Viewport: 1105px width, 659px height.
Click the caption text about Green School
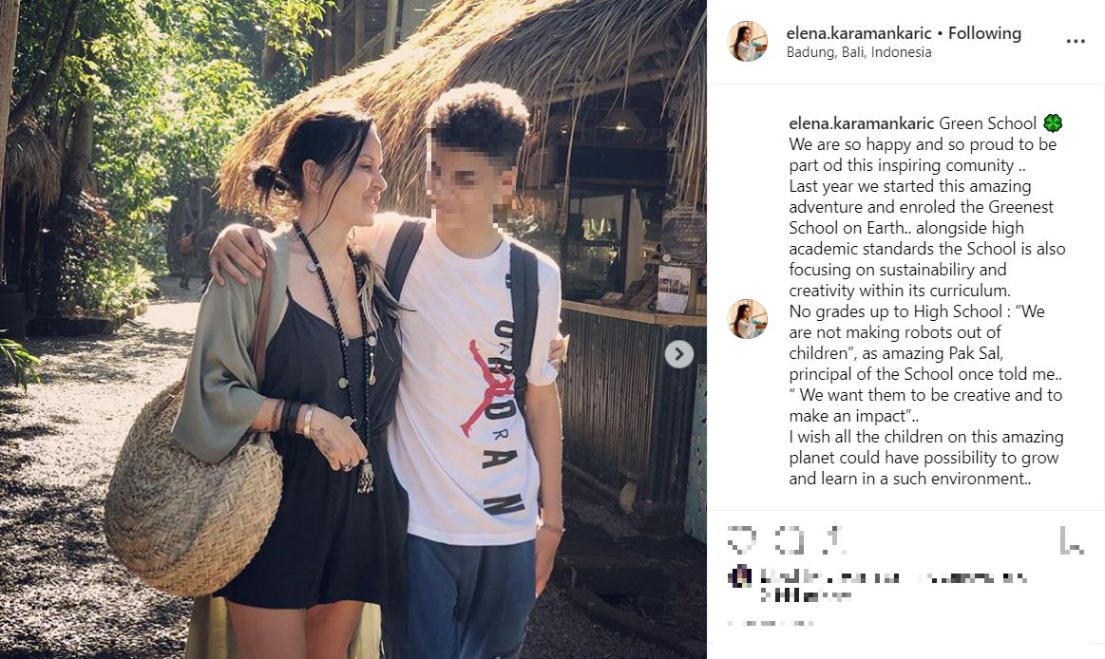(x=926, y=301)
